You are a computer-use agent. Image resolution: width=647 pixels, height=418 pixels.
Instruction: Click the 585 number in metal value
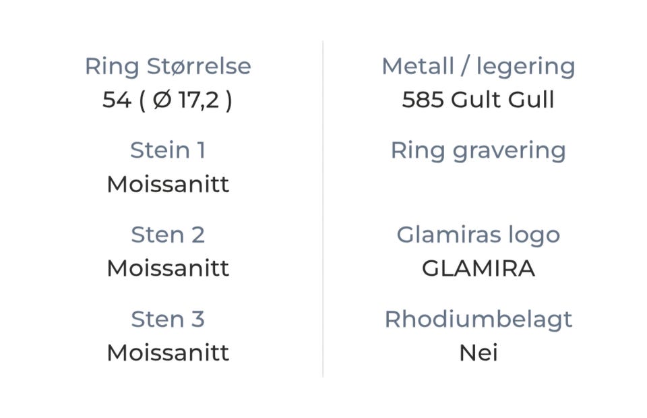423,100
